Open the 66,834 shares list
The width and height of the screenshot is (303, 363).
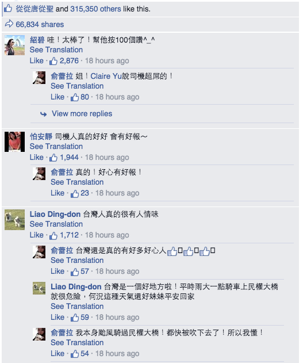point(40,24)
